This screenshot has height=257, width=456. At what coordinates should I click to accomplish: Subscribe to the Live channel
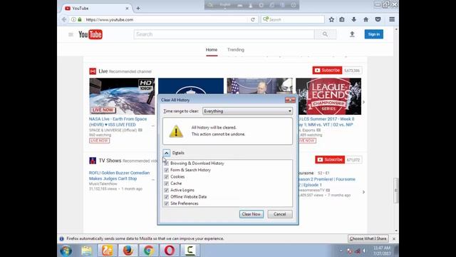coord(327,71)
